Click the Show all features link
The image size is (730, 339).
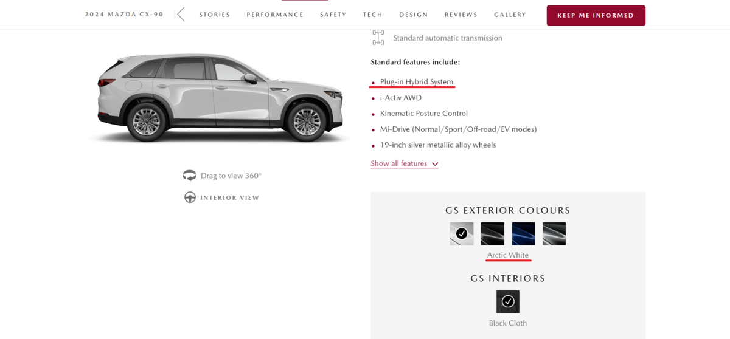pyautogui.click(x=399, y=163)
